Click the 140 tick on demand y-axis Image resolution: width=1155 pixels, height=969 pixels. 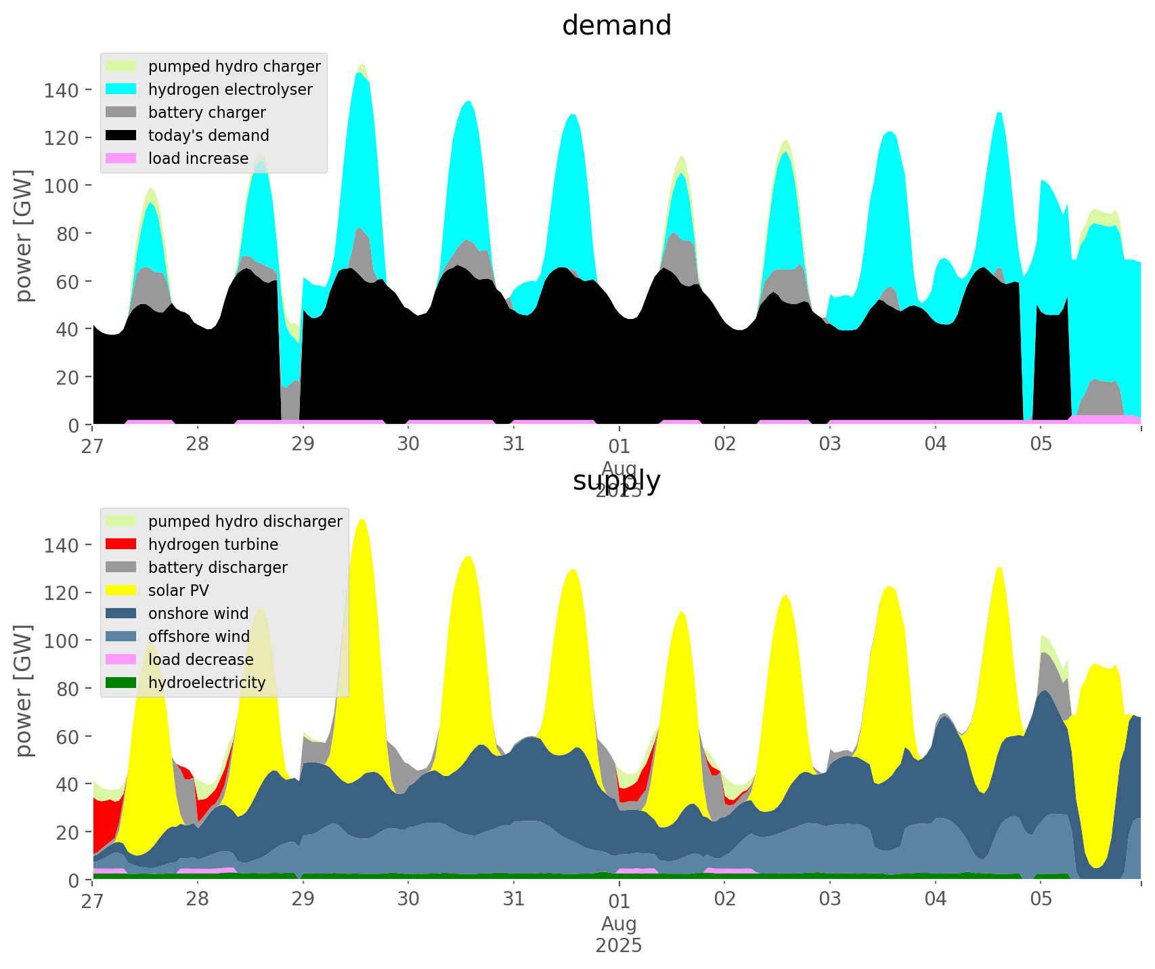61,90
